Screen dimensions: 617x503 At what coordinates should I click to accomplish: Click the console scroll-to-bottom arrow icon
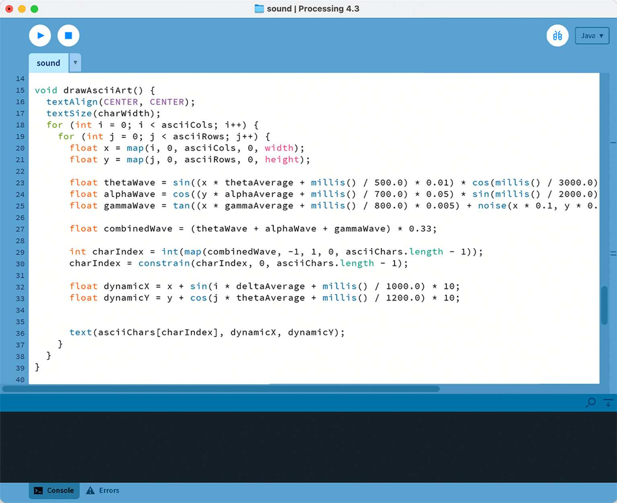click(608, 402)
